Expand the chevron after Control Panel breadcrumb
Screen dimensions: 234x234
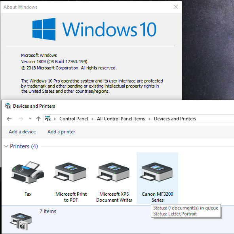92,119
